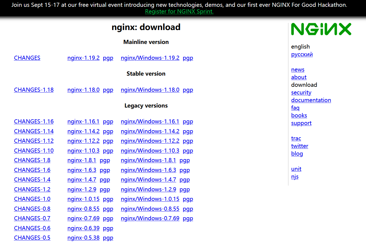
Task: Download nginx/Windows-1.10.3
Action: pos(150,151)
